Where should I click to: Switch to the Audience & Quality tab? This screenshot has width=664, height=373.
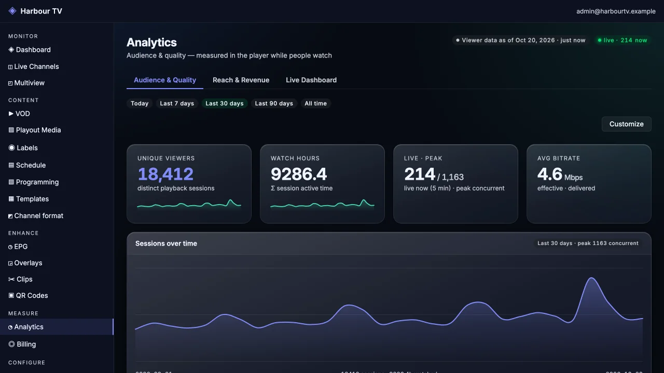click(165, 80)
